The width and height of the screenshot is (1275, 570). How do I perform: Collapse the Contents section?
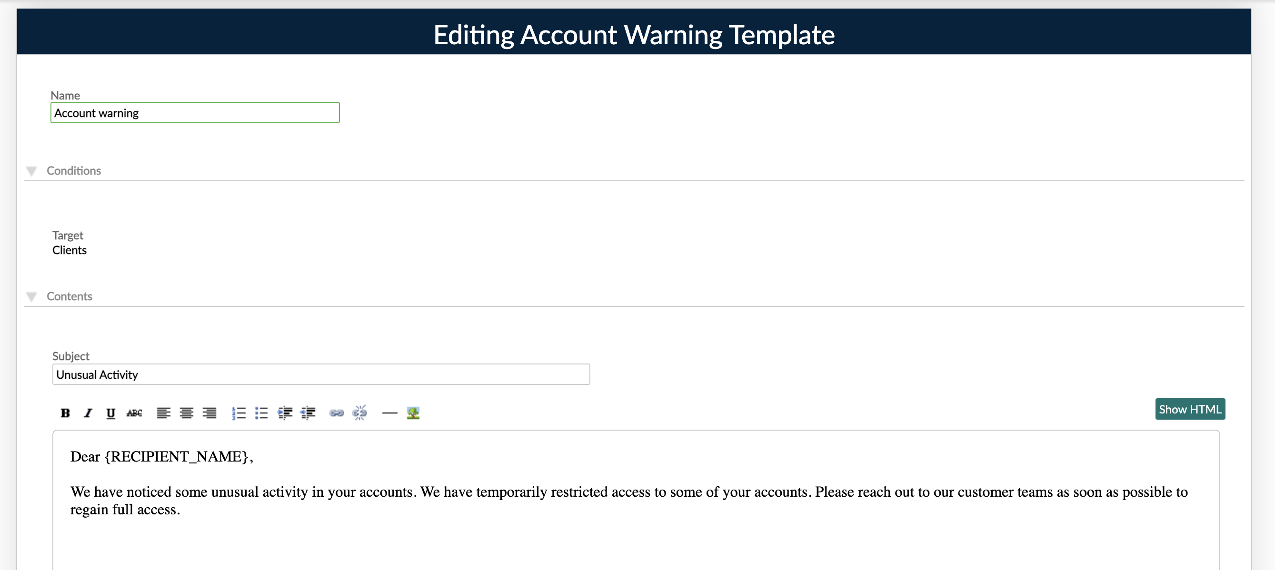pyautogui.click(x=32, y=296)
